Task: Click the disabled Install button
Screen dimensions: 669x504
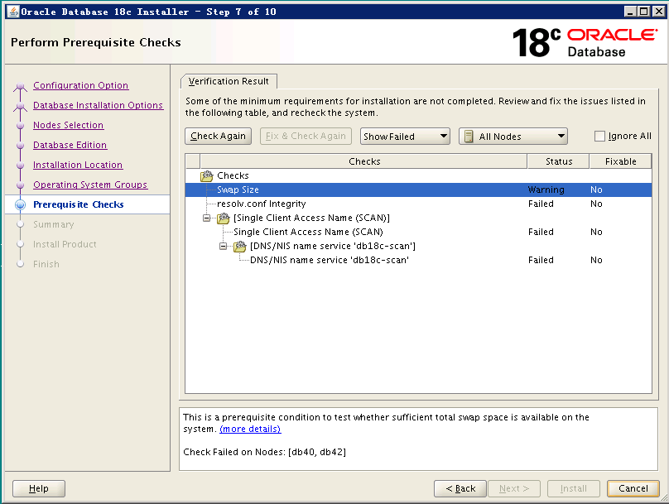Action: tap(574, 488)
